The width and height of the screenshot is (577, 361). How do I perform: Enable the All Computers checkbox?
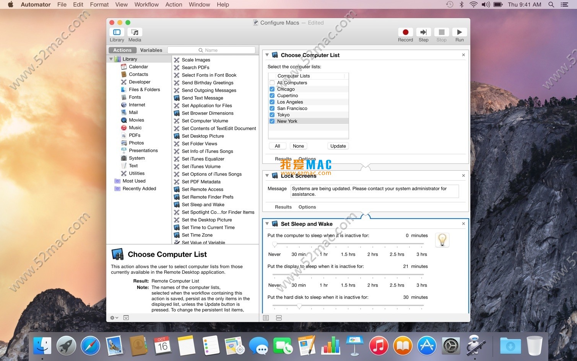(272, 83)
